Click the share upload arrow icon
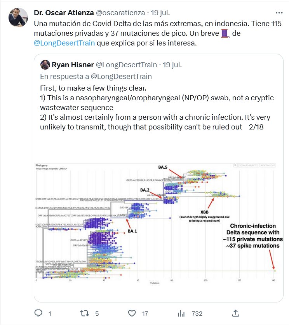Image resolution: width=289 pixels, height=325 pixels. tap(235, 313)
